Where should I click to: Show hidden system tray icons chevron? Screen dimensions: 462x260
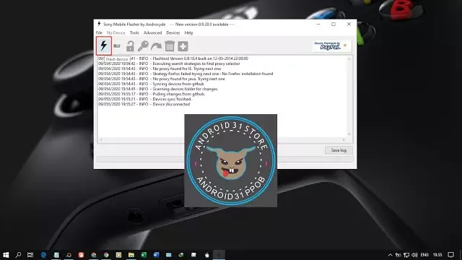click(390, 255)
